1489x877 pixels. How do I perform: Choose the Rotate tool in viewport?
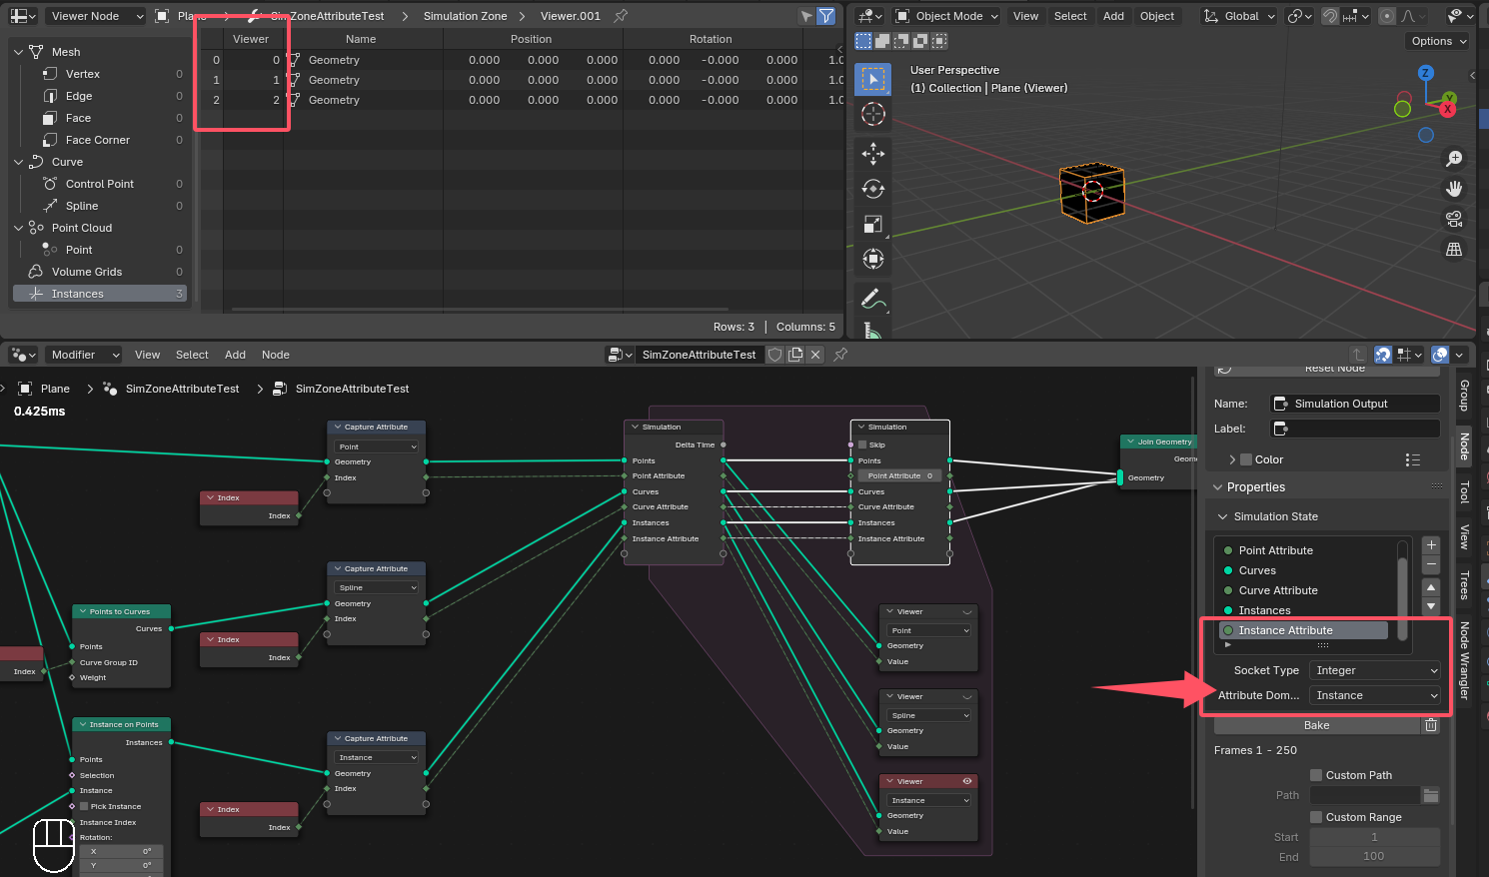coord(873,189)
